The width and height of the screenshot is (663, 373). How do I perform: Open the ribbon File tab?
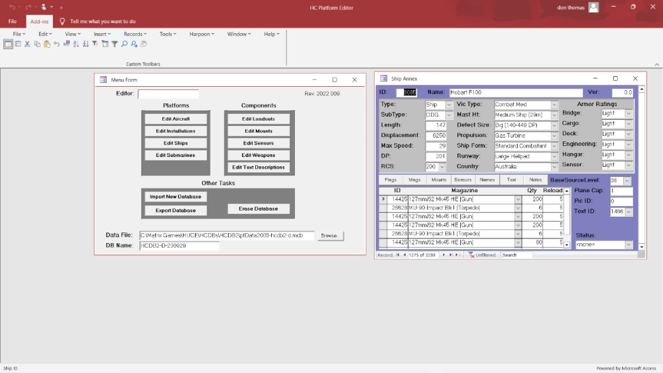[13, 21]
